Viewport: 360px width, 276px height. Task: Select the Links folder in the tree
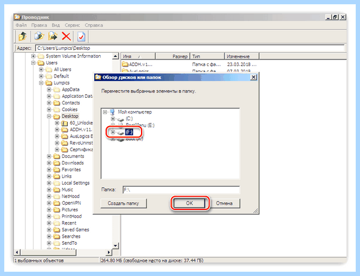coord(67,176)
